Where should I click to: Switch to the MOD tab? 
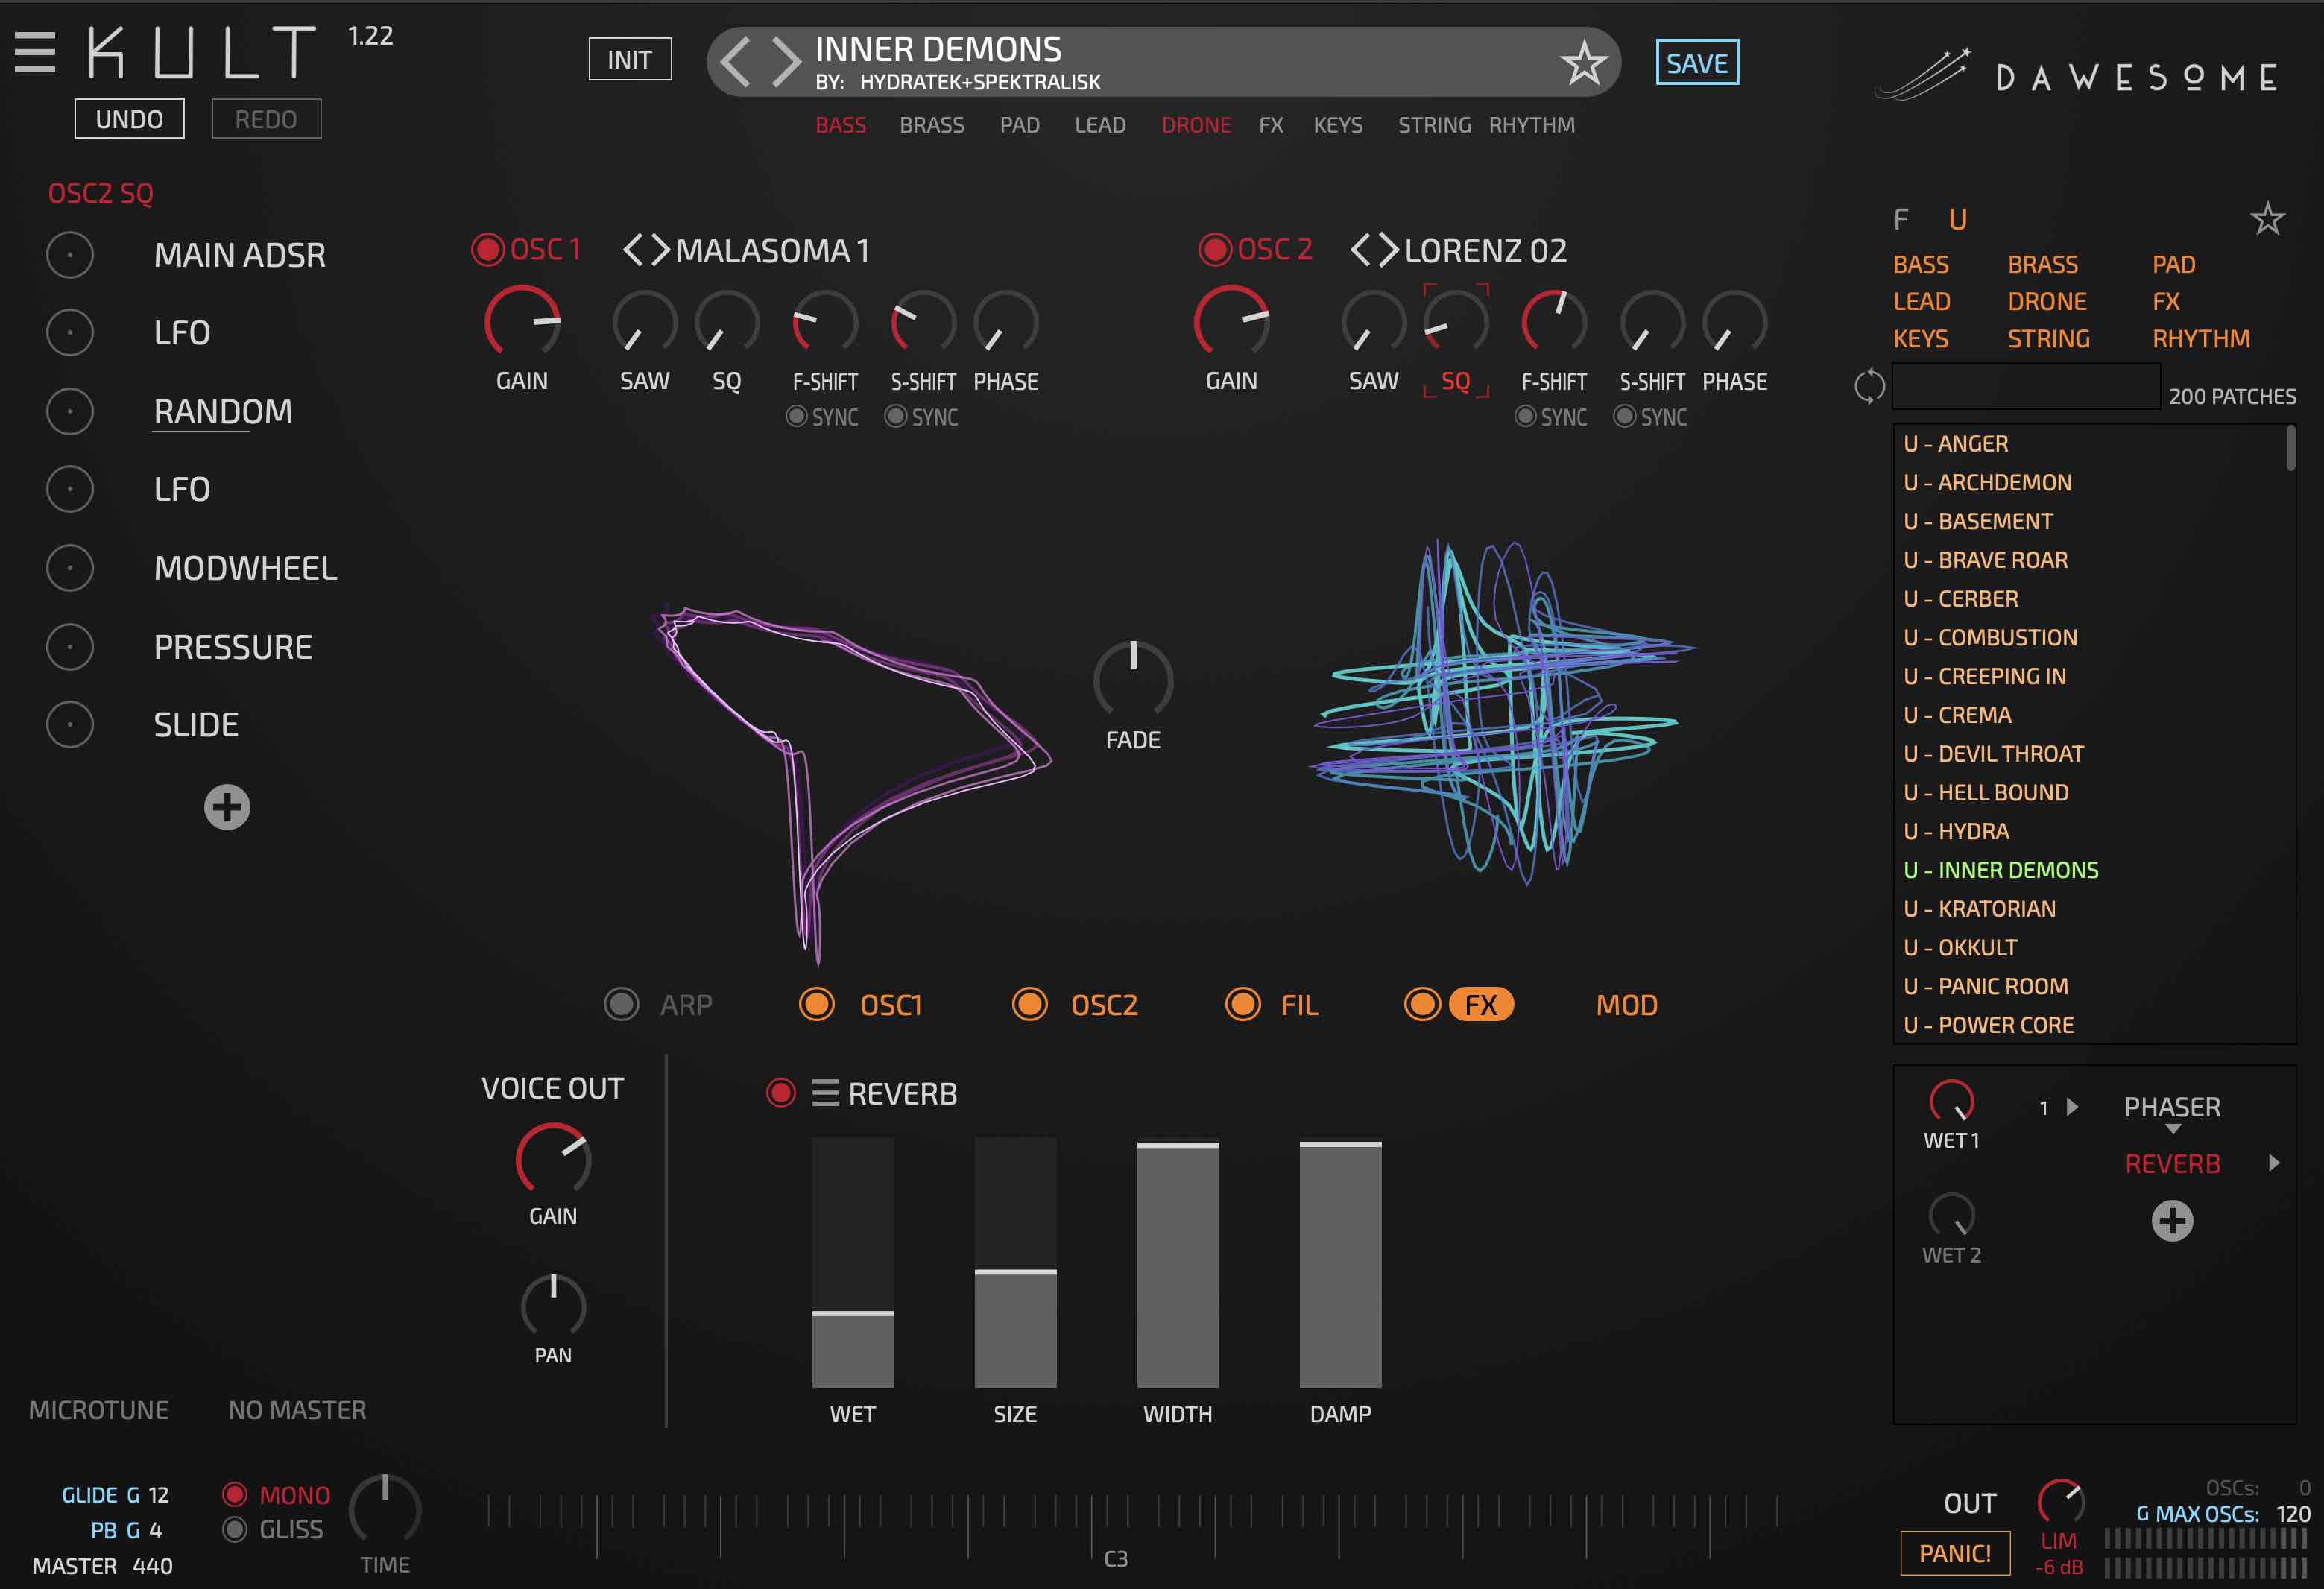tap(1626, 1005)
